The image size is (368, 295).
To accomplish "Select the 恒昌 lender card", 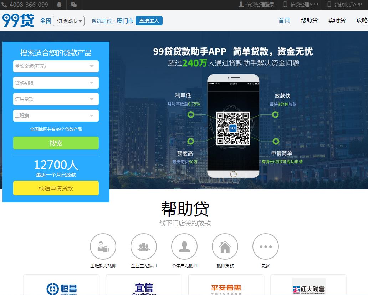I will (61, 285).
